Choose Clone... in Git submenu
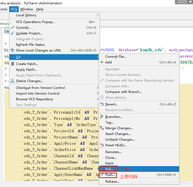The height and width of the screenshot is (187, 193). [x=139, y=157]
